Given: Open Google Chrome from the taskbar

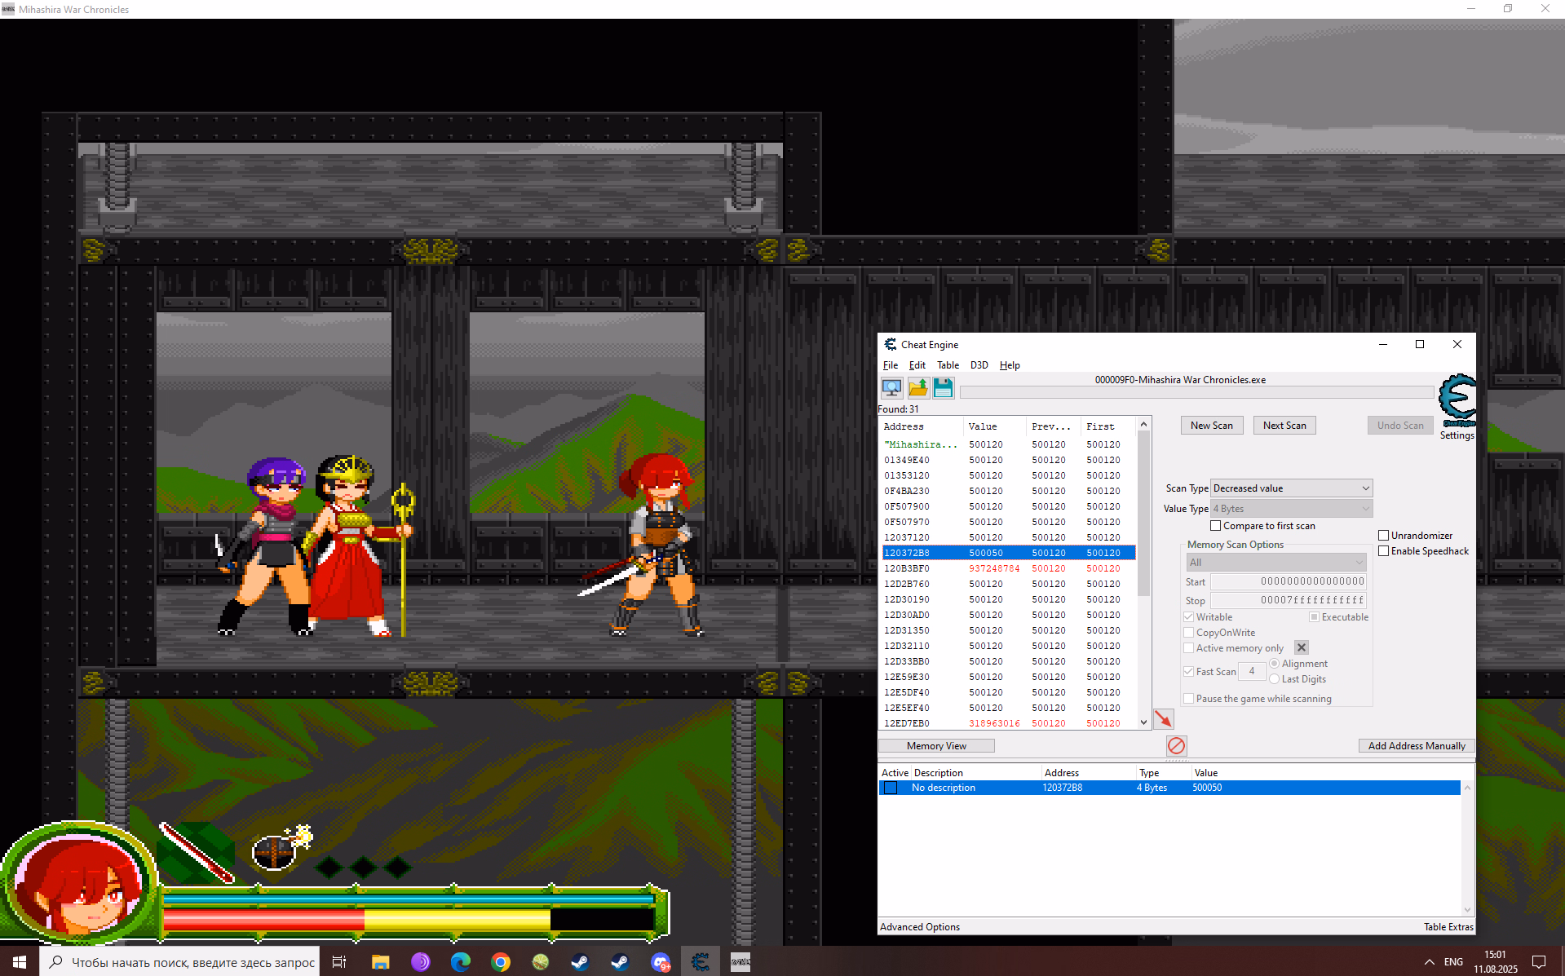Looking at the screenshot, I should click(x=501, y=962).
